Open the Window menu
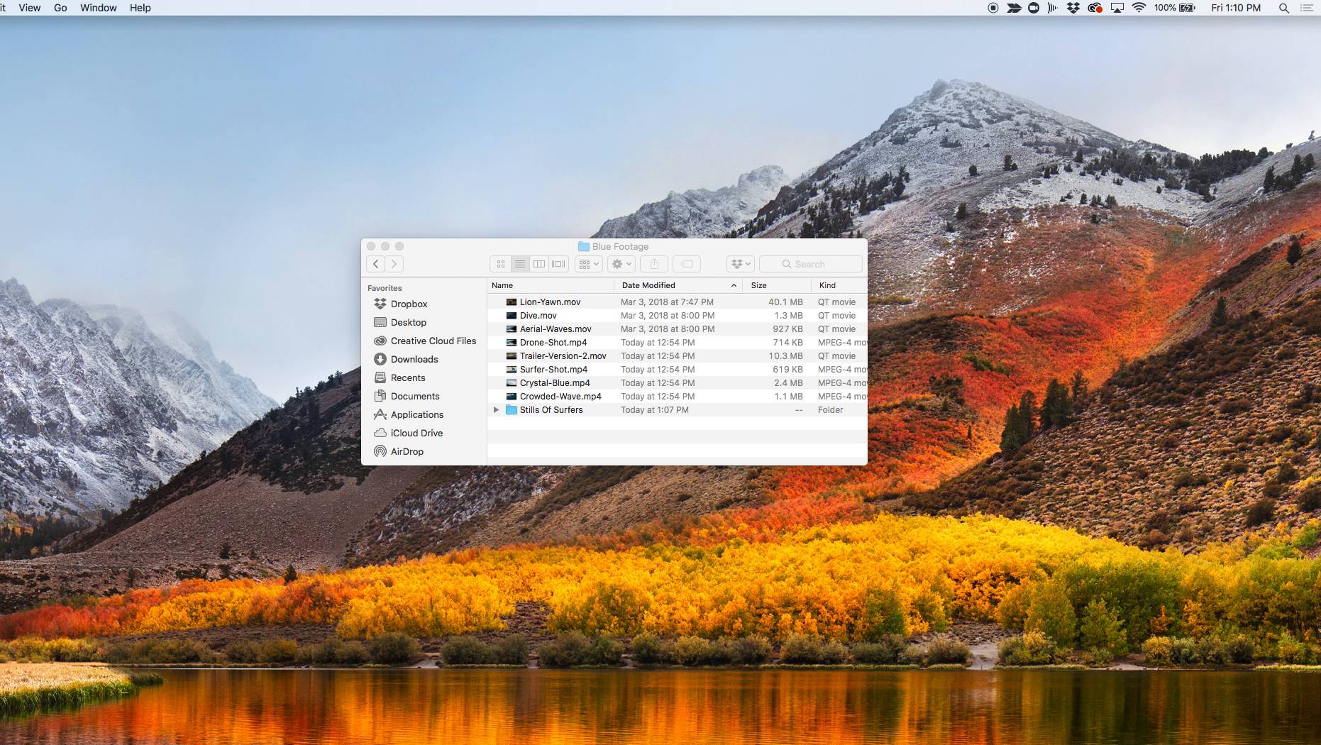 click(98, 8)
